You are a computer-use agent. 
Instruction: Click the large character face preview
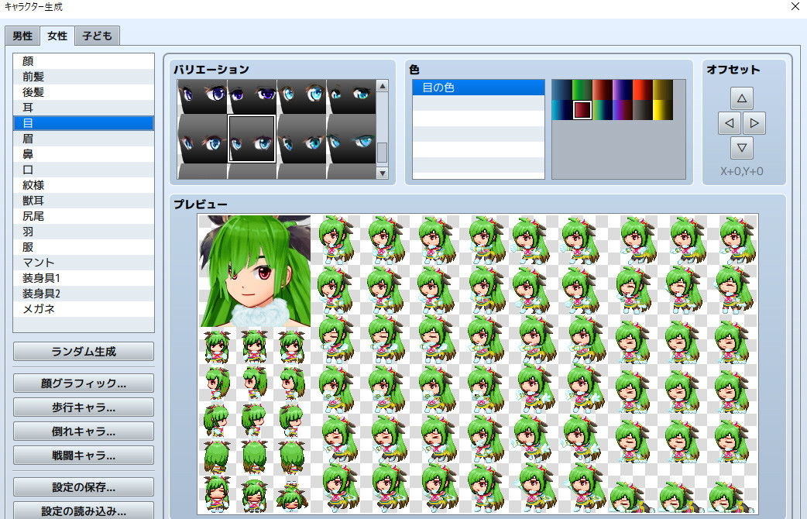coord(256,270)
